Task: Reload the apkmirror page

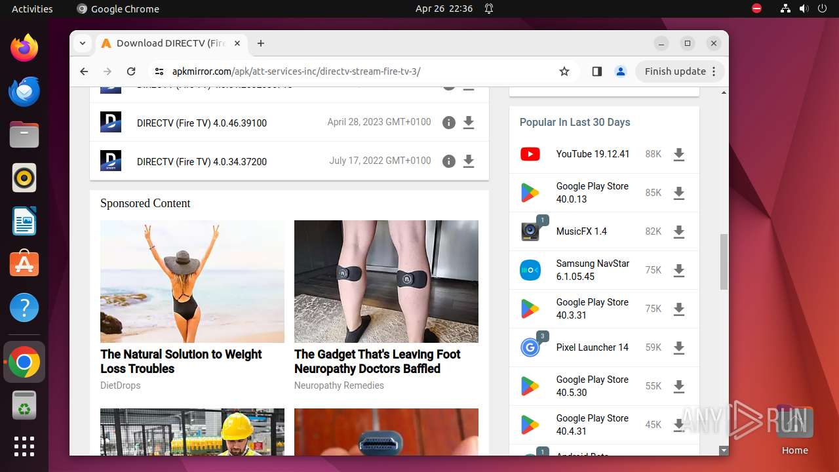Action: click(x=131, y=71)
